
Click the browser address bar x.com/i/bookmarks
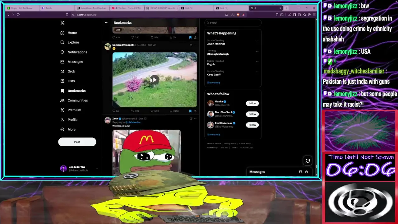click(x=86, y=15)
